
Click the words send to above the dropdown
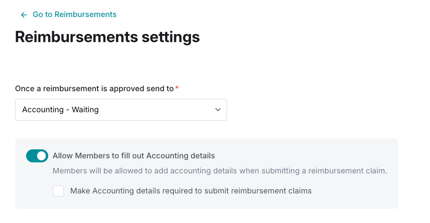pos(160,89)
